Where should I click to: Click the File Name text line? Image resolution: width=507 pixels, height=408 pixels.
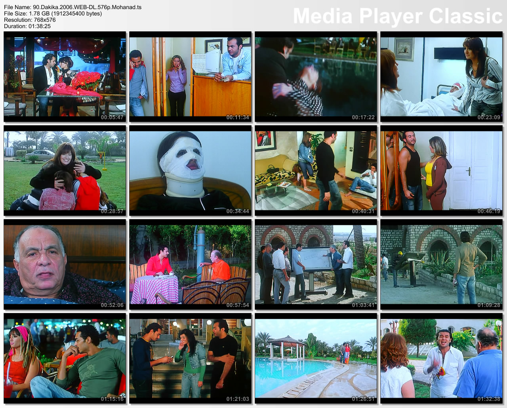(72, 7)
